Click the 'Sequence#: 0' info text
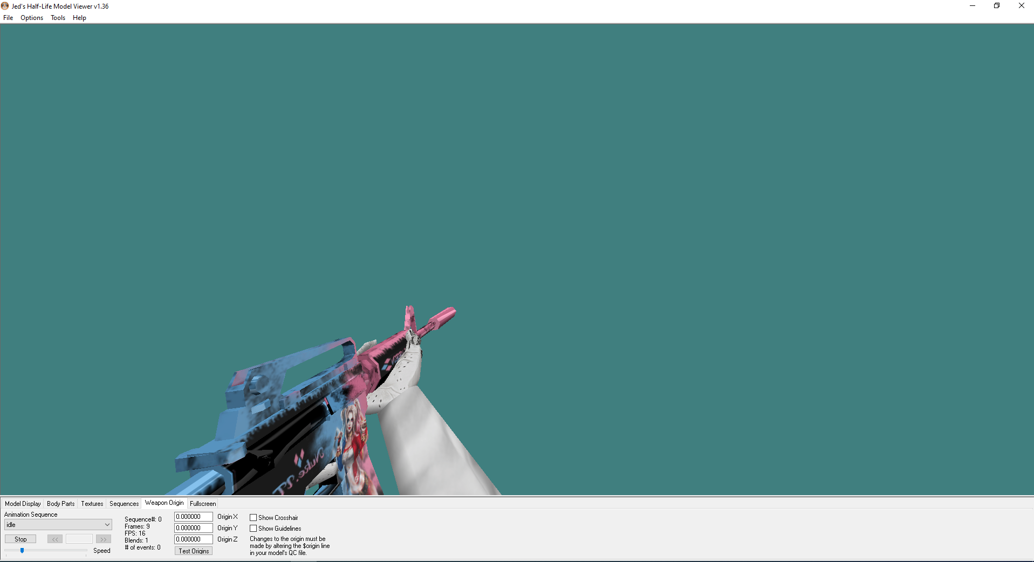 tap(143, 519)
